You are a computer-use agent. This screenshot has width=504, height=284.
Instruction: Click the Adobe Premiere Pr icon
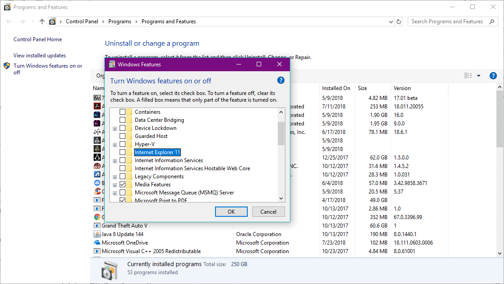[97, 123]
